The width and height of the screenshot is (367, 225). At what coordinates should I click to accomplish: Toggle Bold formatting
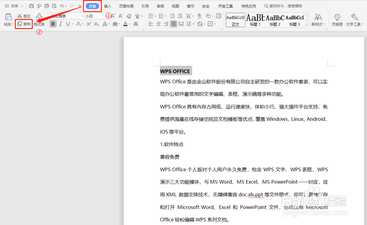[53, 24]
